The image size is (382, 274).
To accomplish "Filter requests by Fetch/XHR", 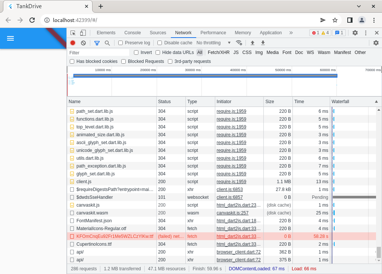I will point(219,52).
